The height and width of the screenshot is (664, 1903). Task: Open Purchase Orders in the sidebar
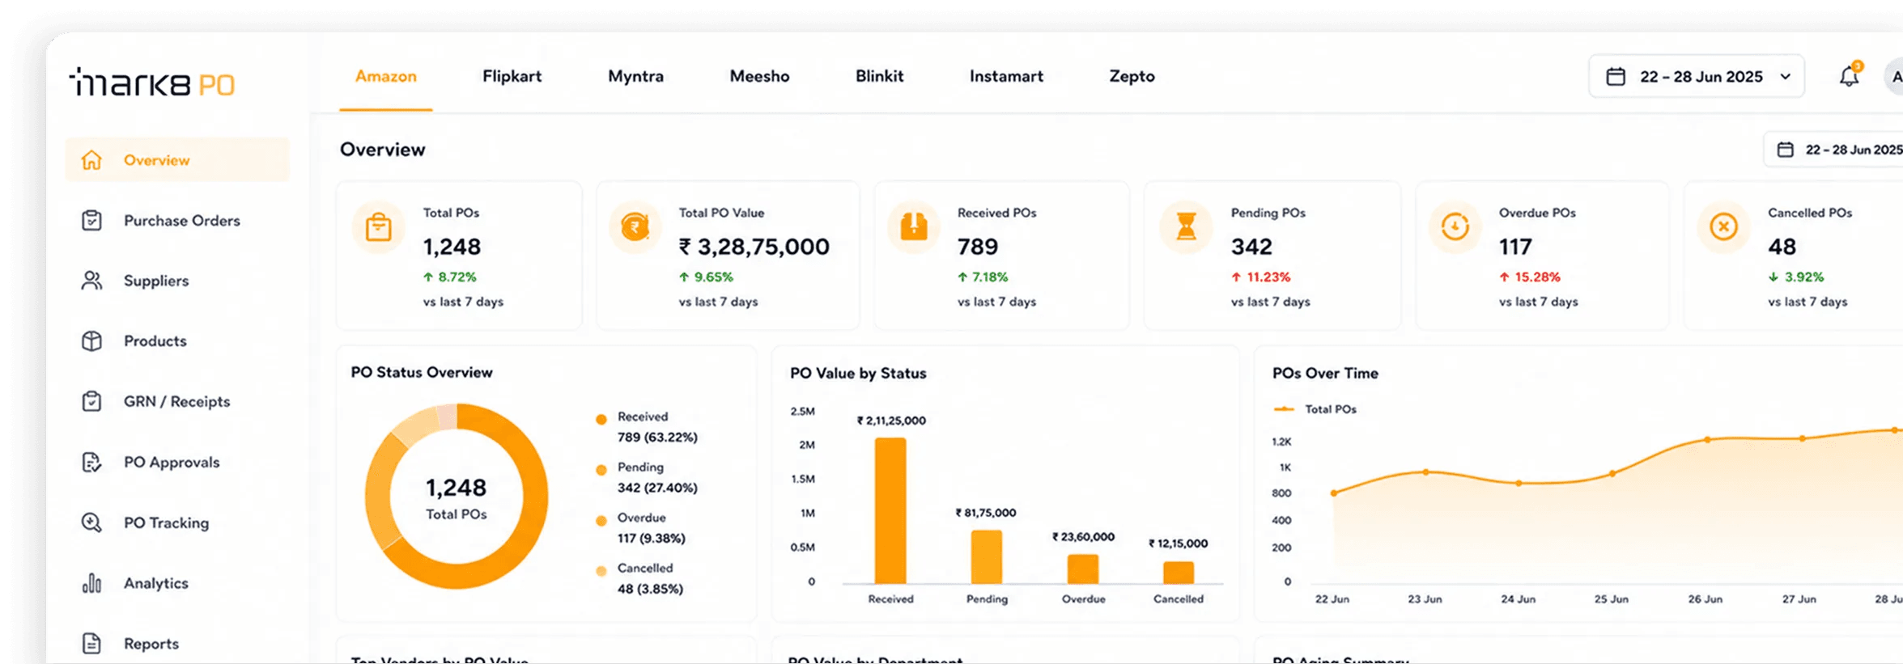[x=177, y=221]
